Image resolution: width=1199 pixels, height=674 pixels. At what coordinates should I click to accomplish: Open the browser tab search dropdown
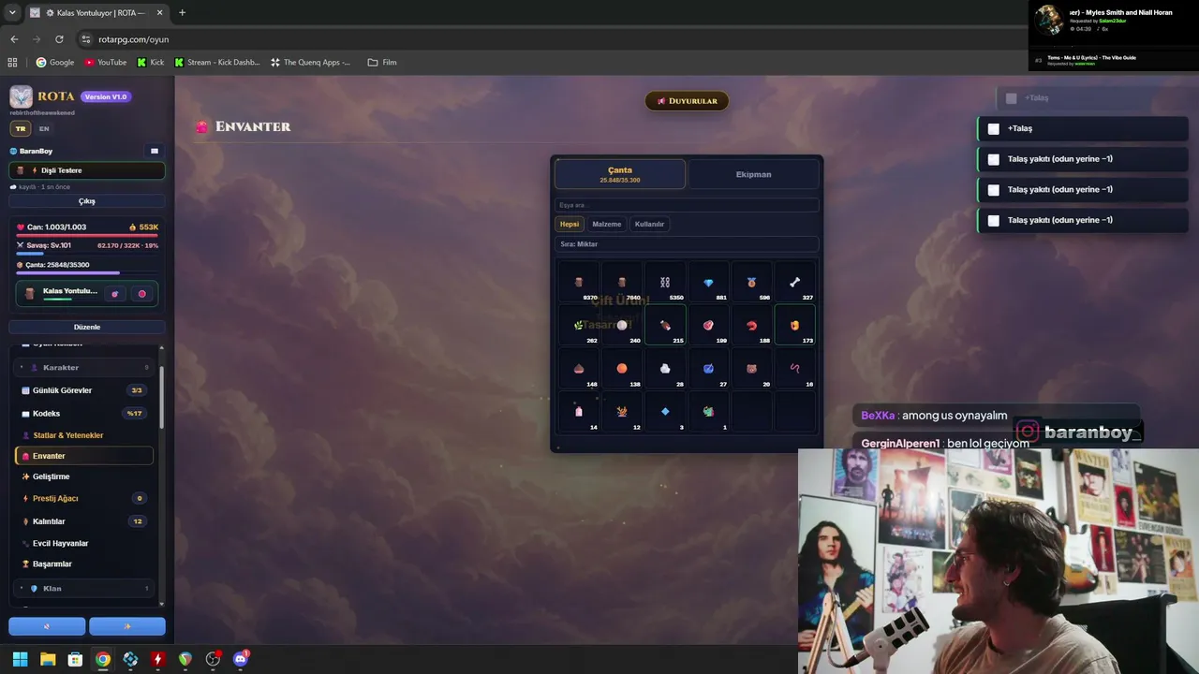coord(12,12)
